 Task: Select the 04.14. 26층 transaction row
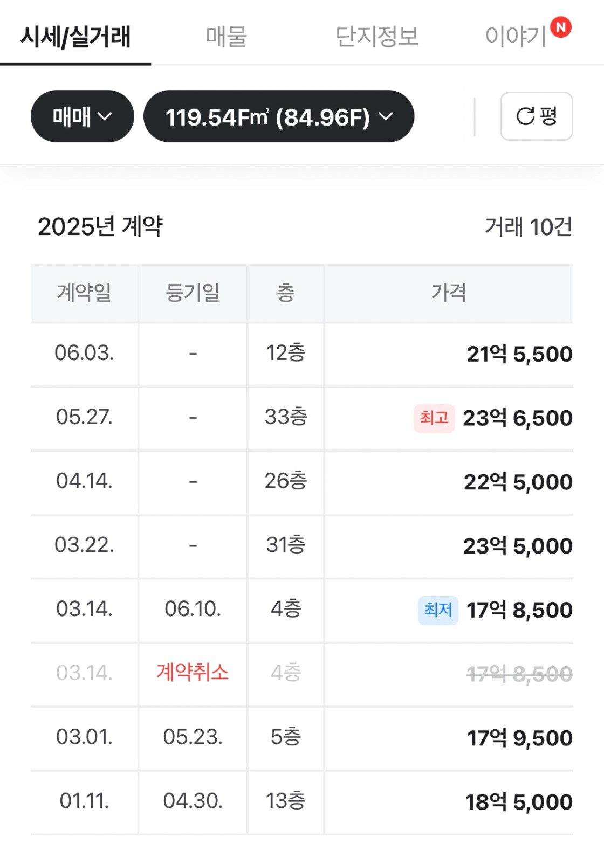tap(302, 482)
